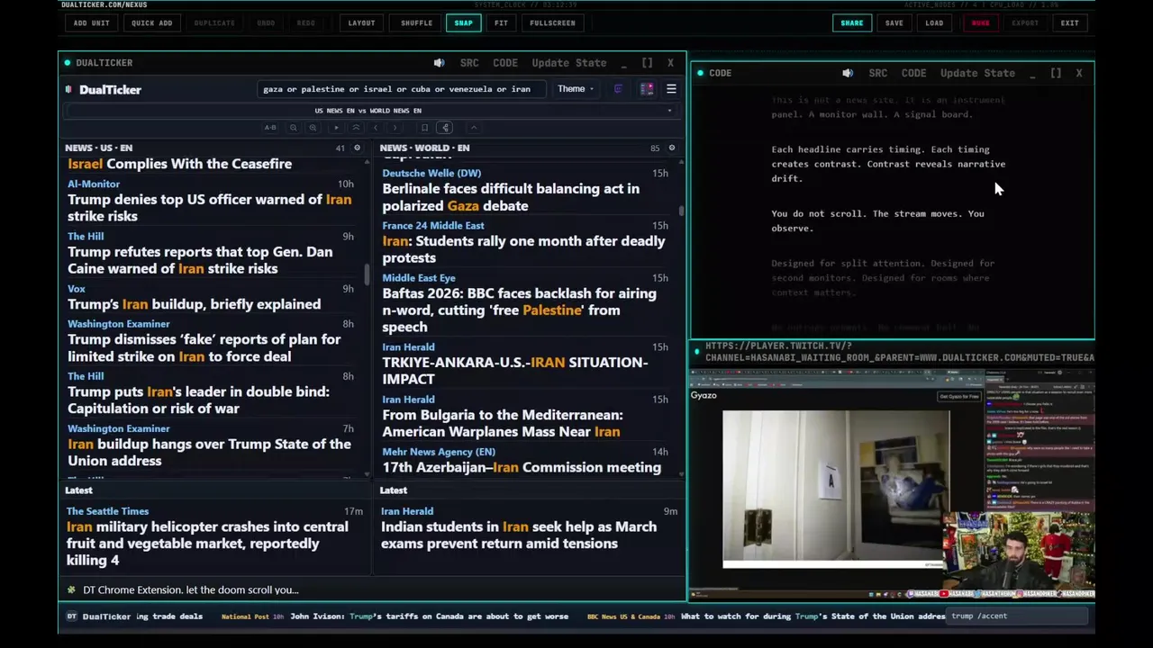The height and width of the screenshot is (648, 1153).
Task: Click the Seattle Times source label
Action: click(107, 511)
